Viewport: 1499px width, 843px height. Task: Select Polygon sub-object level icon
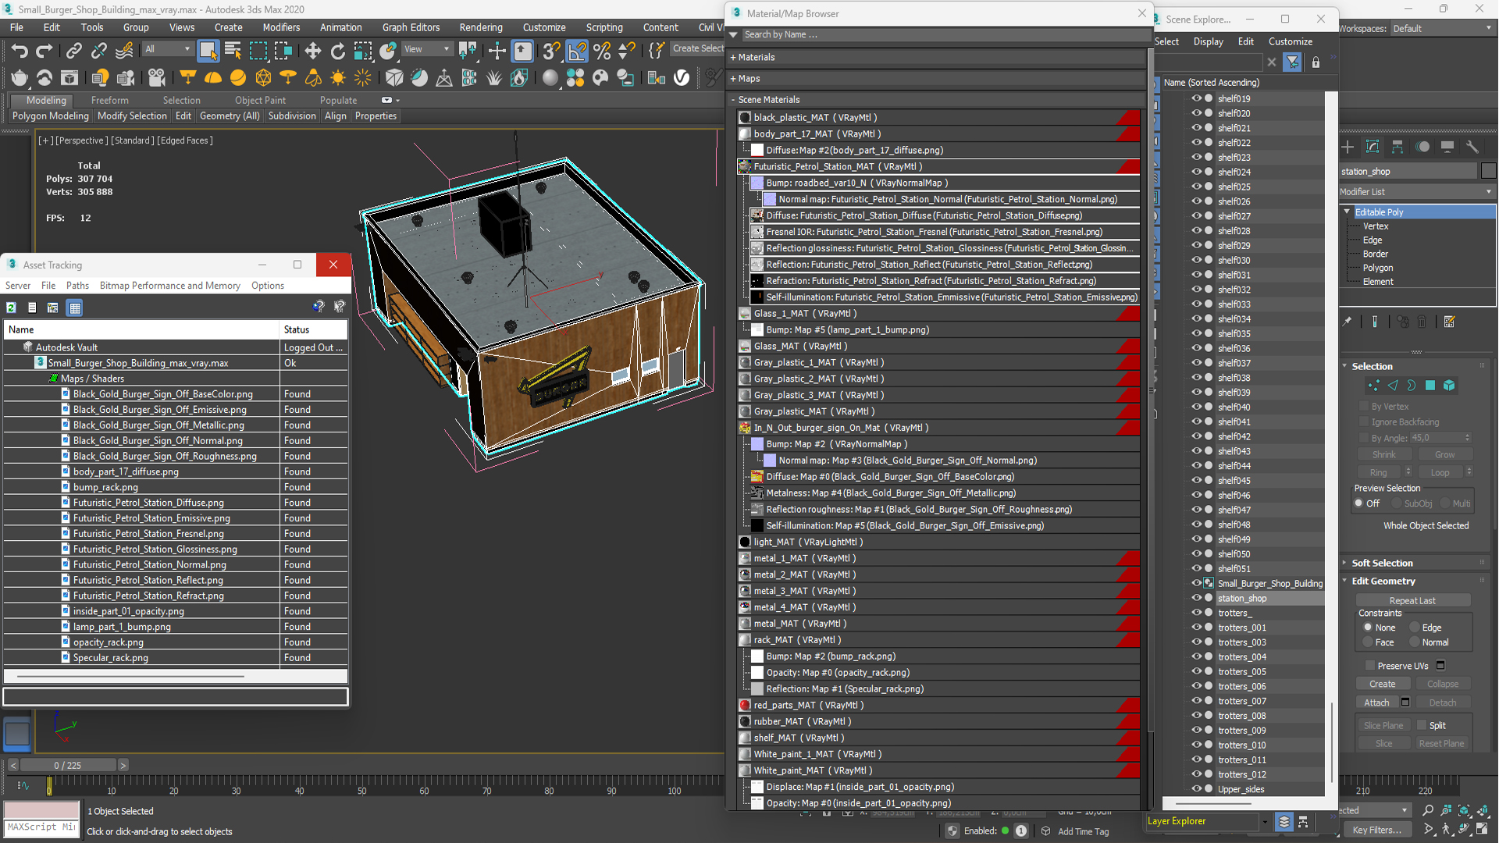pos(1430,386)
